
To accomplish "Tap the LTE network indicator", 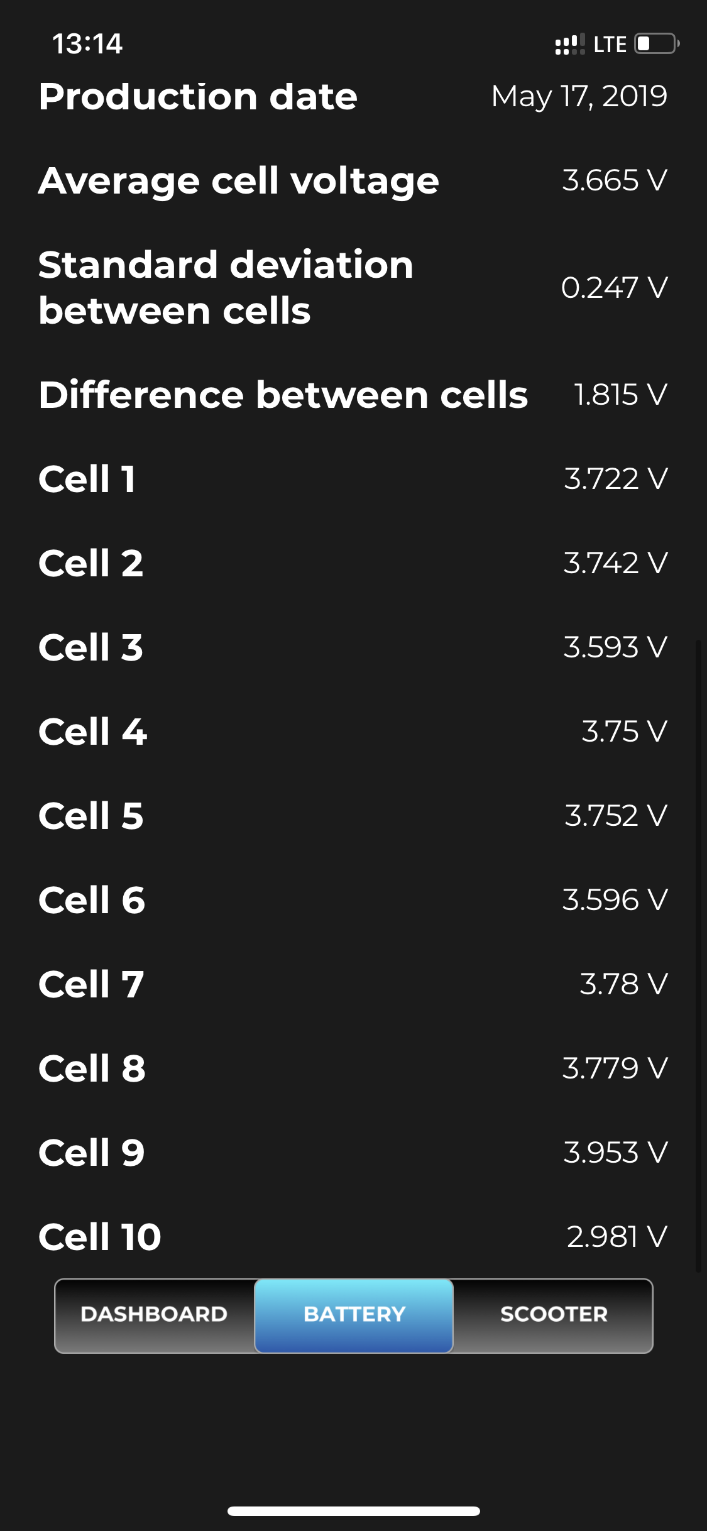I will coord(610,45).
